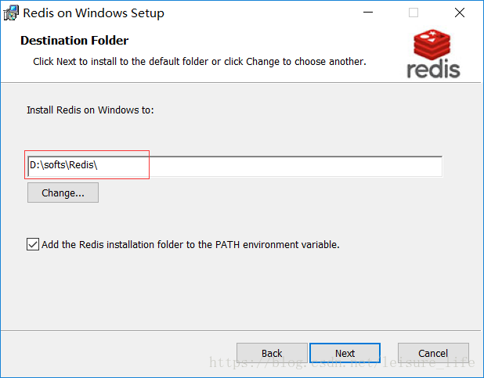
Task: Click the greyed-out maximize button
Action: tap(414, 13)
